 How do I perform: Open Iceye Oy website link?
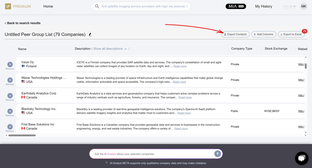pos(301,64)
